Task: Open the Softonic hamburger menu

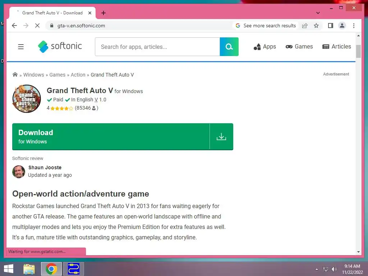Action: 21,47
